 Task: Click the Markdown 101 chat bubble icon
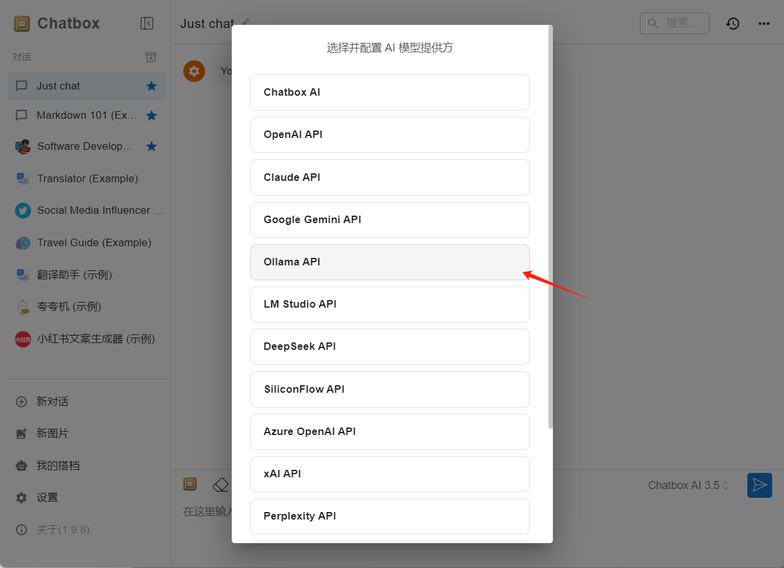[22, 116]
